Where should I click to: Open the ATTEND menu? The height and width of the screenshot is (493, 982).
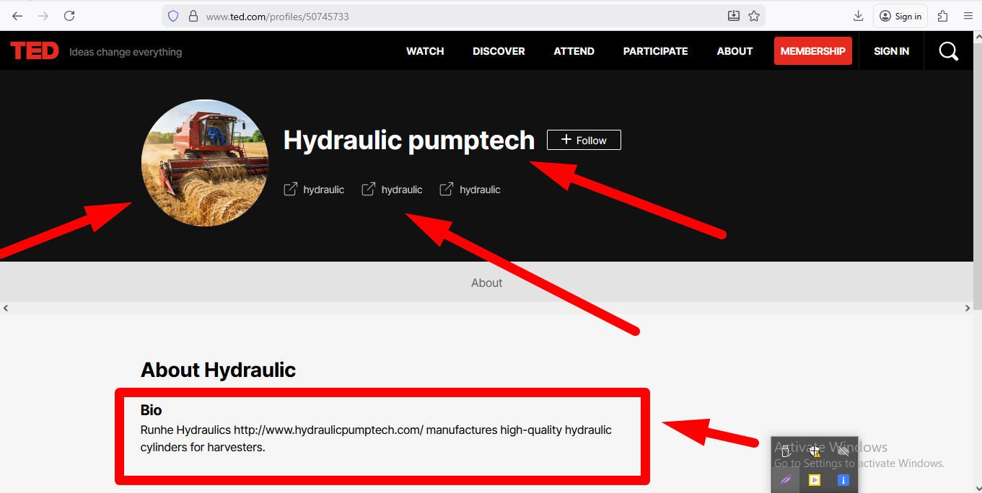(x=574, y=51)
